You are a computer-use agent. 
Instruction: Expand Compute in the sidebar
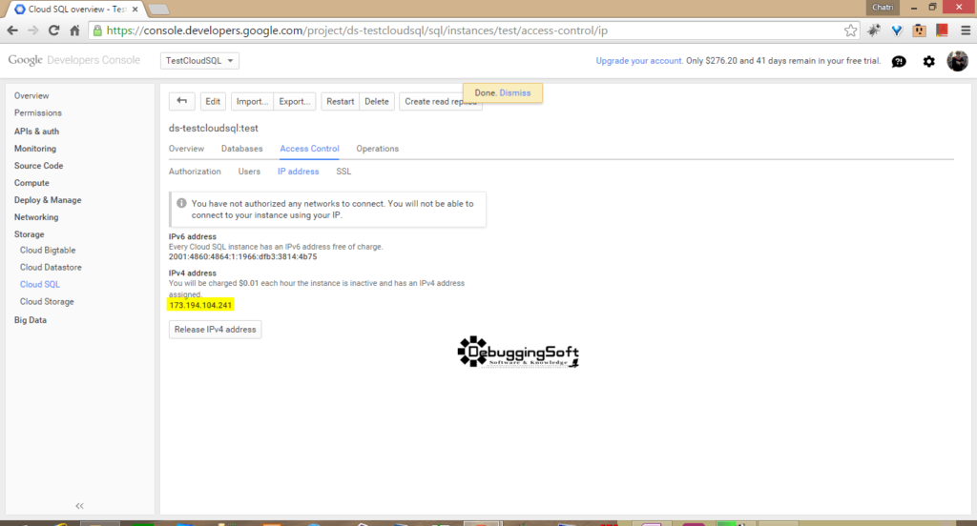coord(31,183)
